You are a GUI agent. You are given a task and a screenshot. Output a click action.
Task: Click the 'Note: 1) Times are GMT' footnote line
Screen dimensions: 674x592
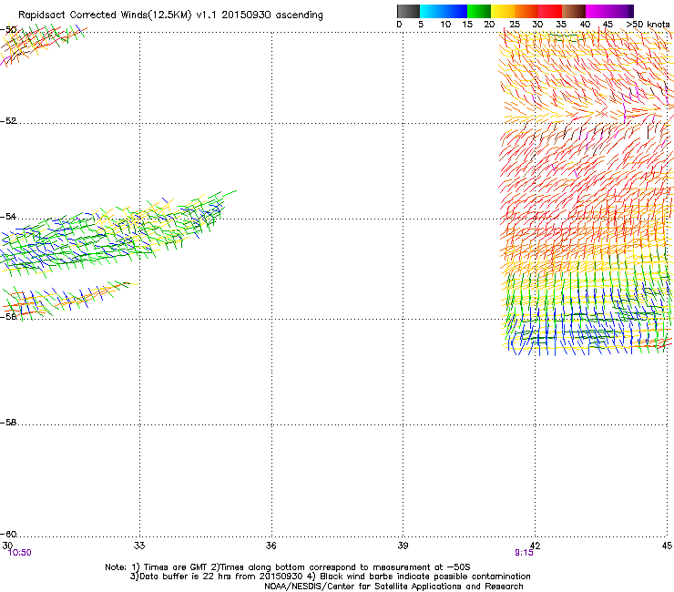point(288,567)
